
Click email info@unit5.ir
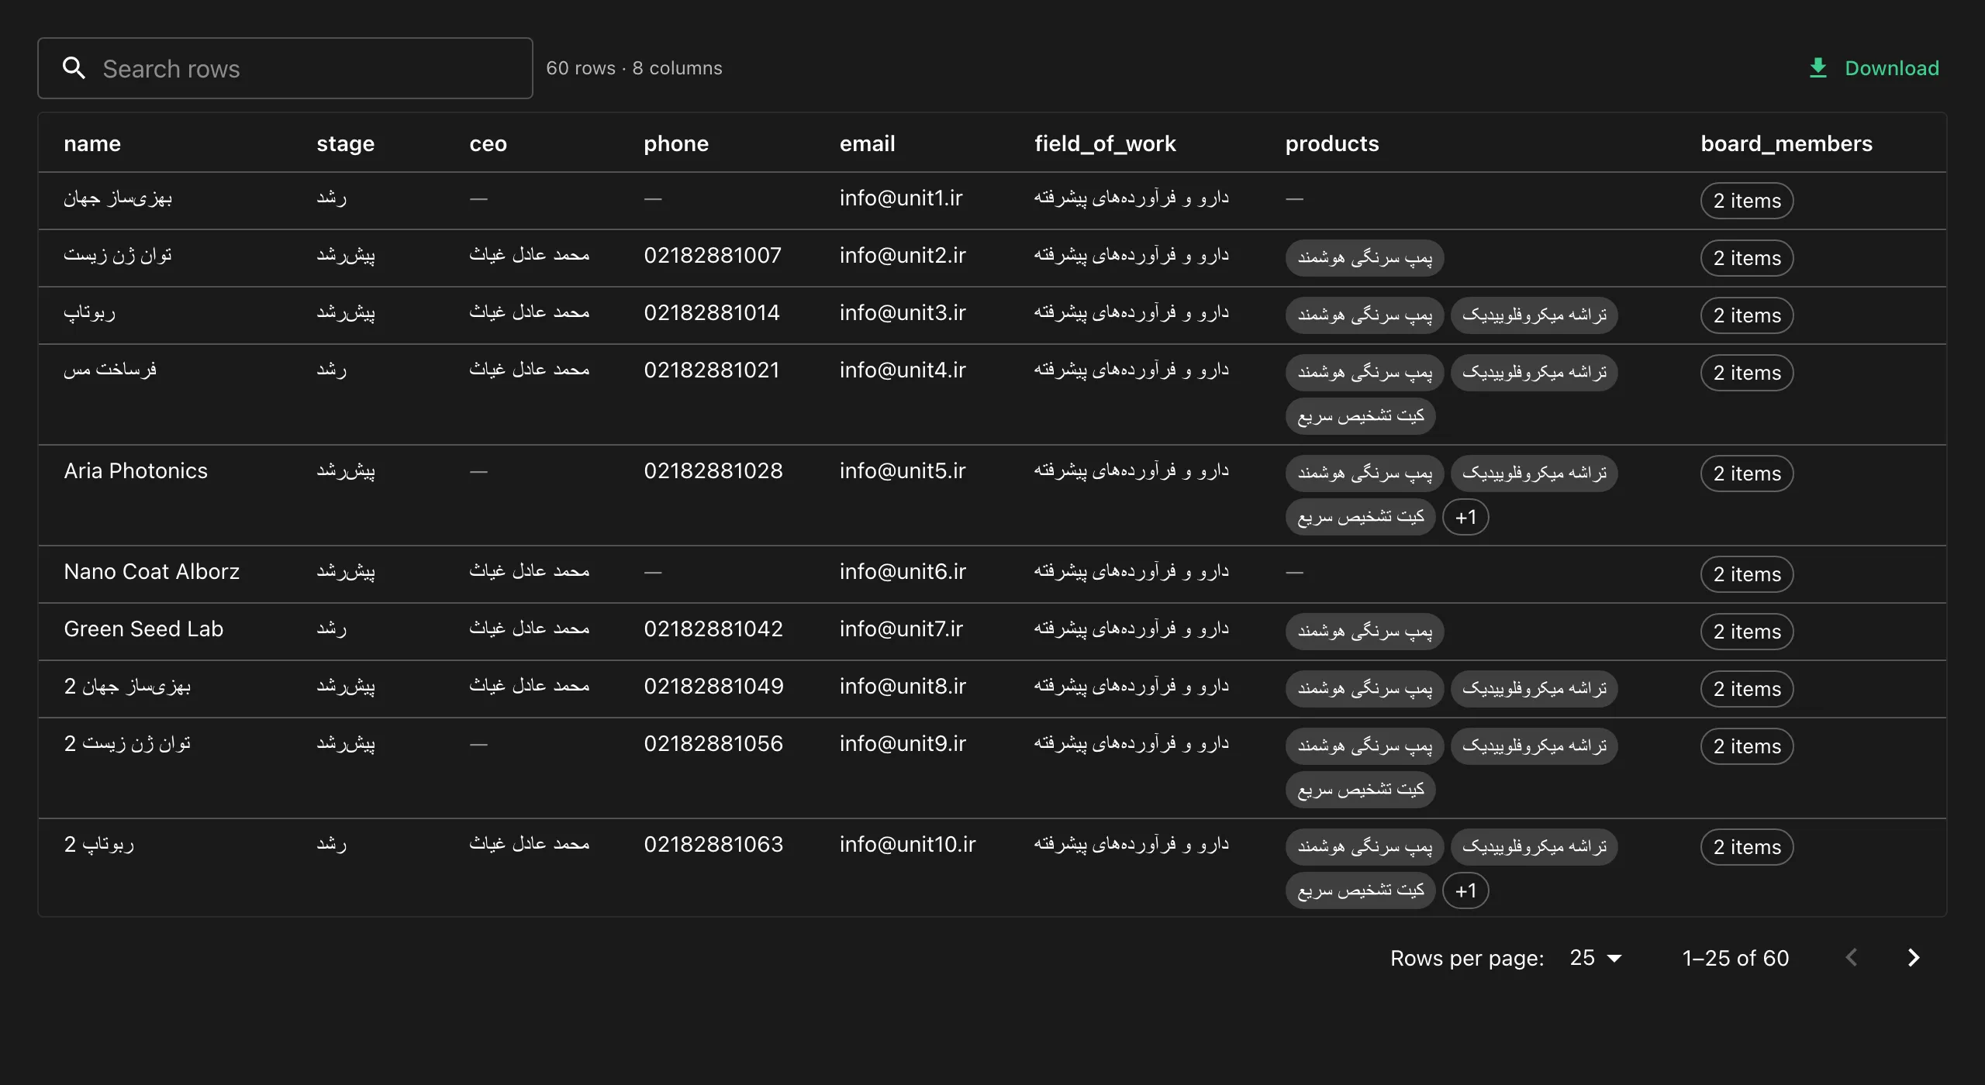903,470
